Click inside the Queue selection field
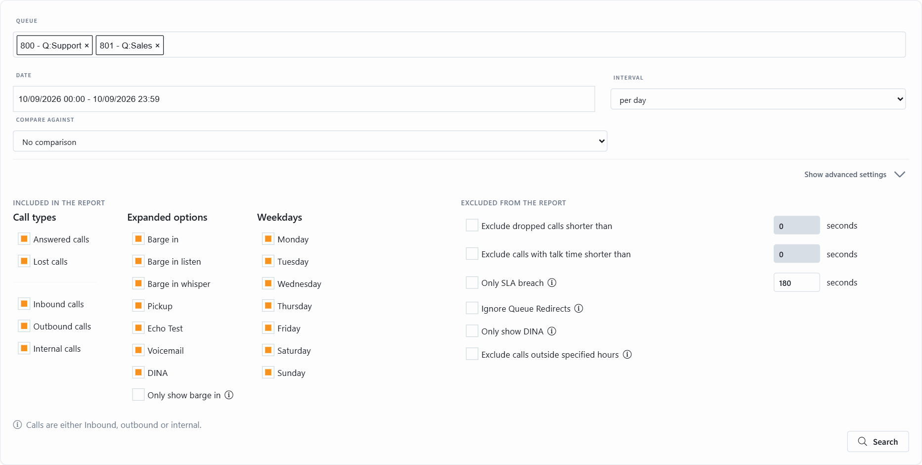This screenshot has height=465, width=922. pos(534,45)
